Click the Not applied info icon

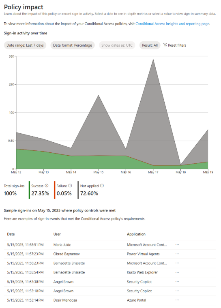102,186
